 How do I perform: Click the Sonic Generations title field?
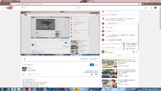(x=44, y=65)
